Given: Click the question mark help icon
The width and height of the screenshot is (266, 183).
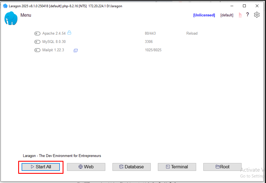Looking at the screenshot, I should [x=247, y=15].
